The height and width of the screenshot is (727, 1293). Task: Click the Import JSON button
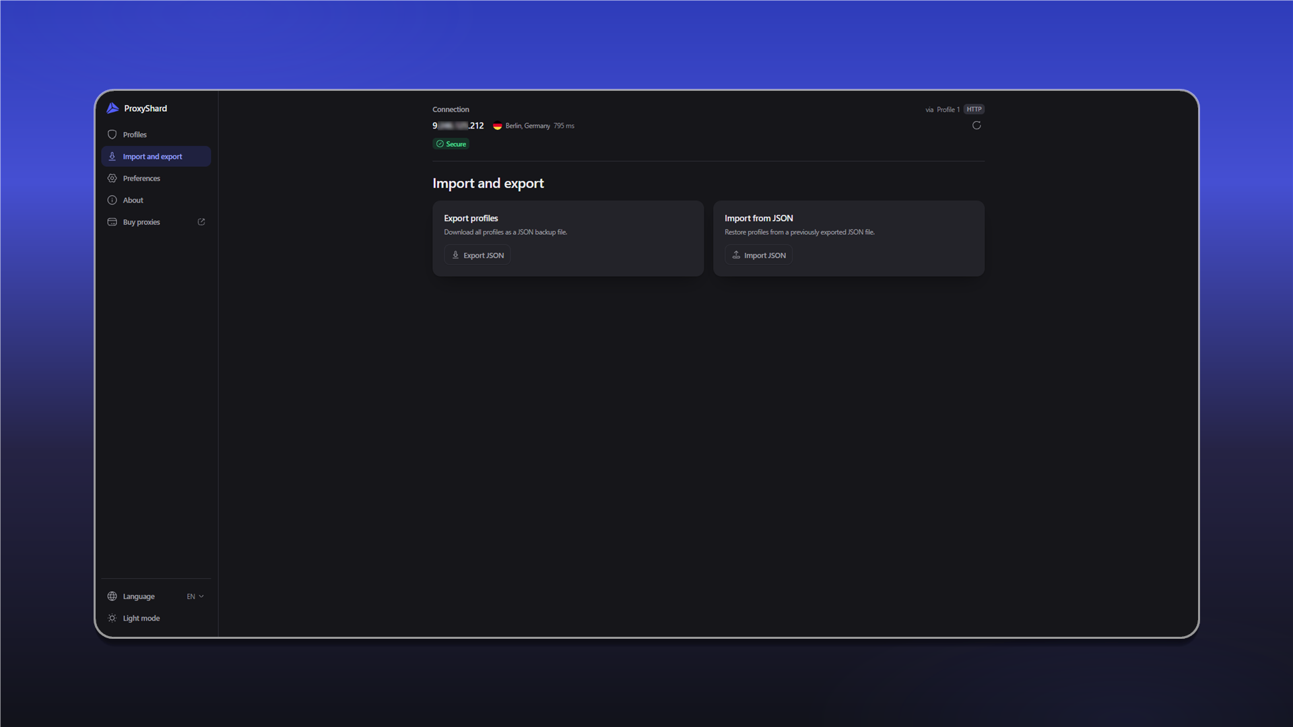pyautogui.click(x=758, y=255)
